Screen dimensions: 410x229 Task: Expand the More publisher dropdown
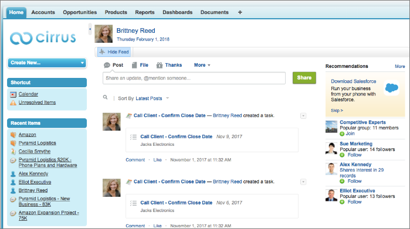point(202,65)
